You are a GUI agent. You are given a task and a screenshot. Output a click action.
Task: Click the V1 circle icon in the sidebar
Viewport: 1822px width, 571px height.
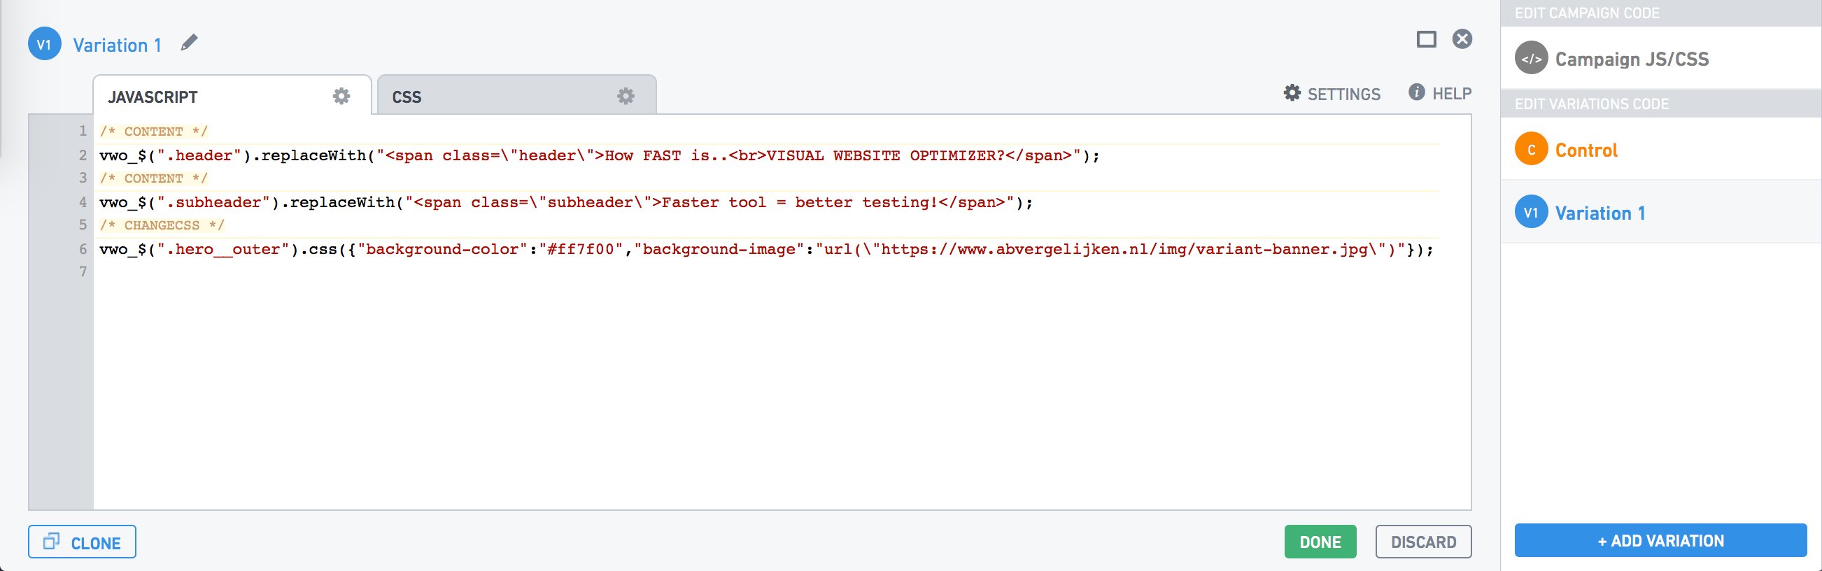[x=1532, y=211]
